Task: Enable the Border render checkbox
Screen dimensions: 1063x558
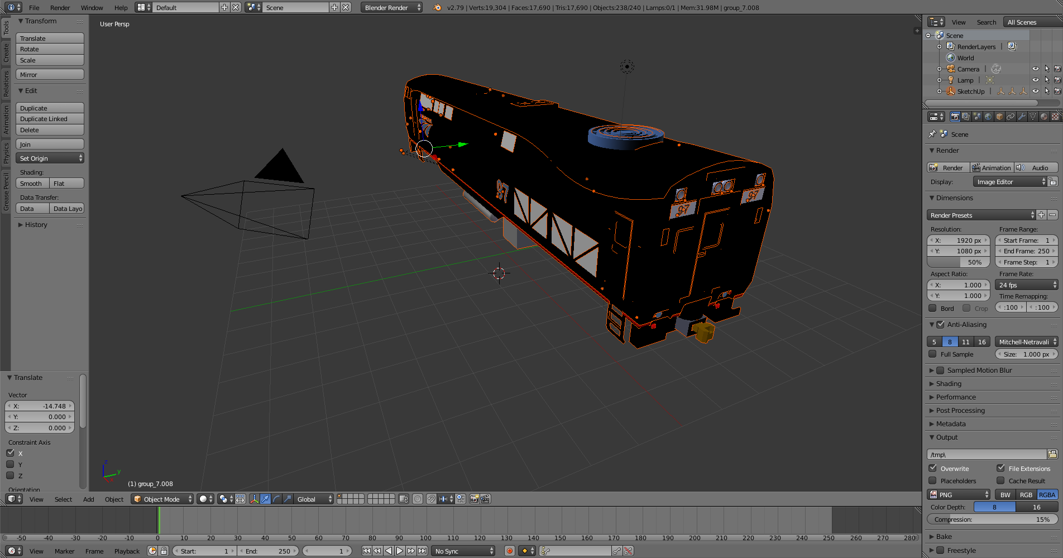Action: point(932,308)
